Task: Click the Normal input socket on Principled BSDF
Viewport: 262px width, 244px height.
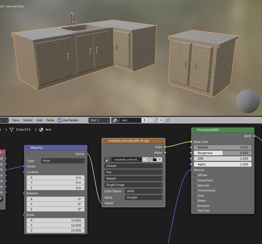Action: click(x=191, y=170)
